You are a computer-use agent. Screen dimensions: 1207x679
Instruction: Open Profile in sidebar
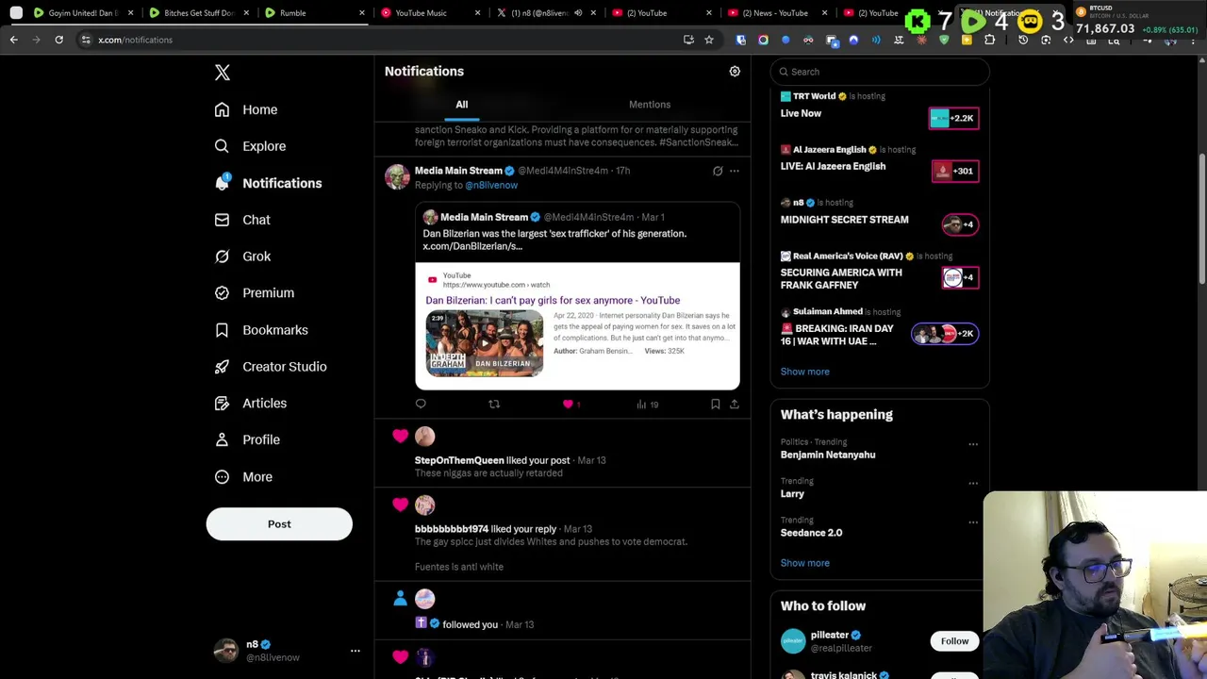point(247,439)
